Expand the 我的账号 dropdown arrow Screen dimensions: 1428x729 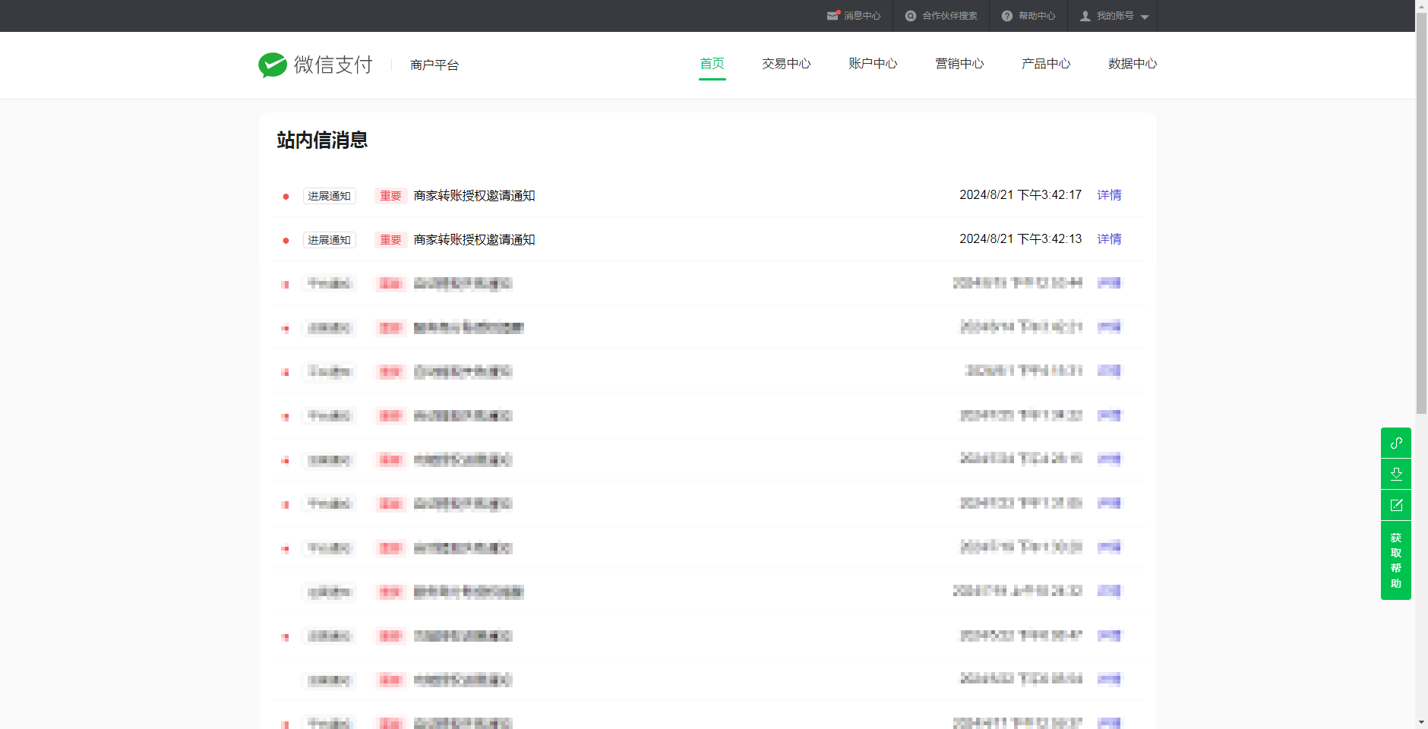(x=1145, y=17)
